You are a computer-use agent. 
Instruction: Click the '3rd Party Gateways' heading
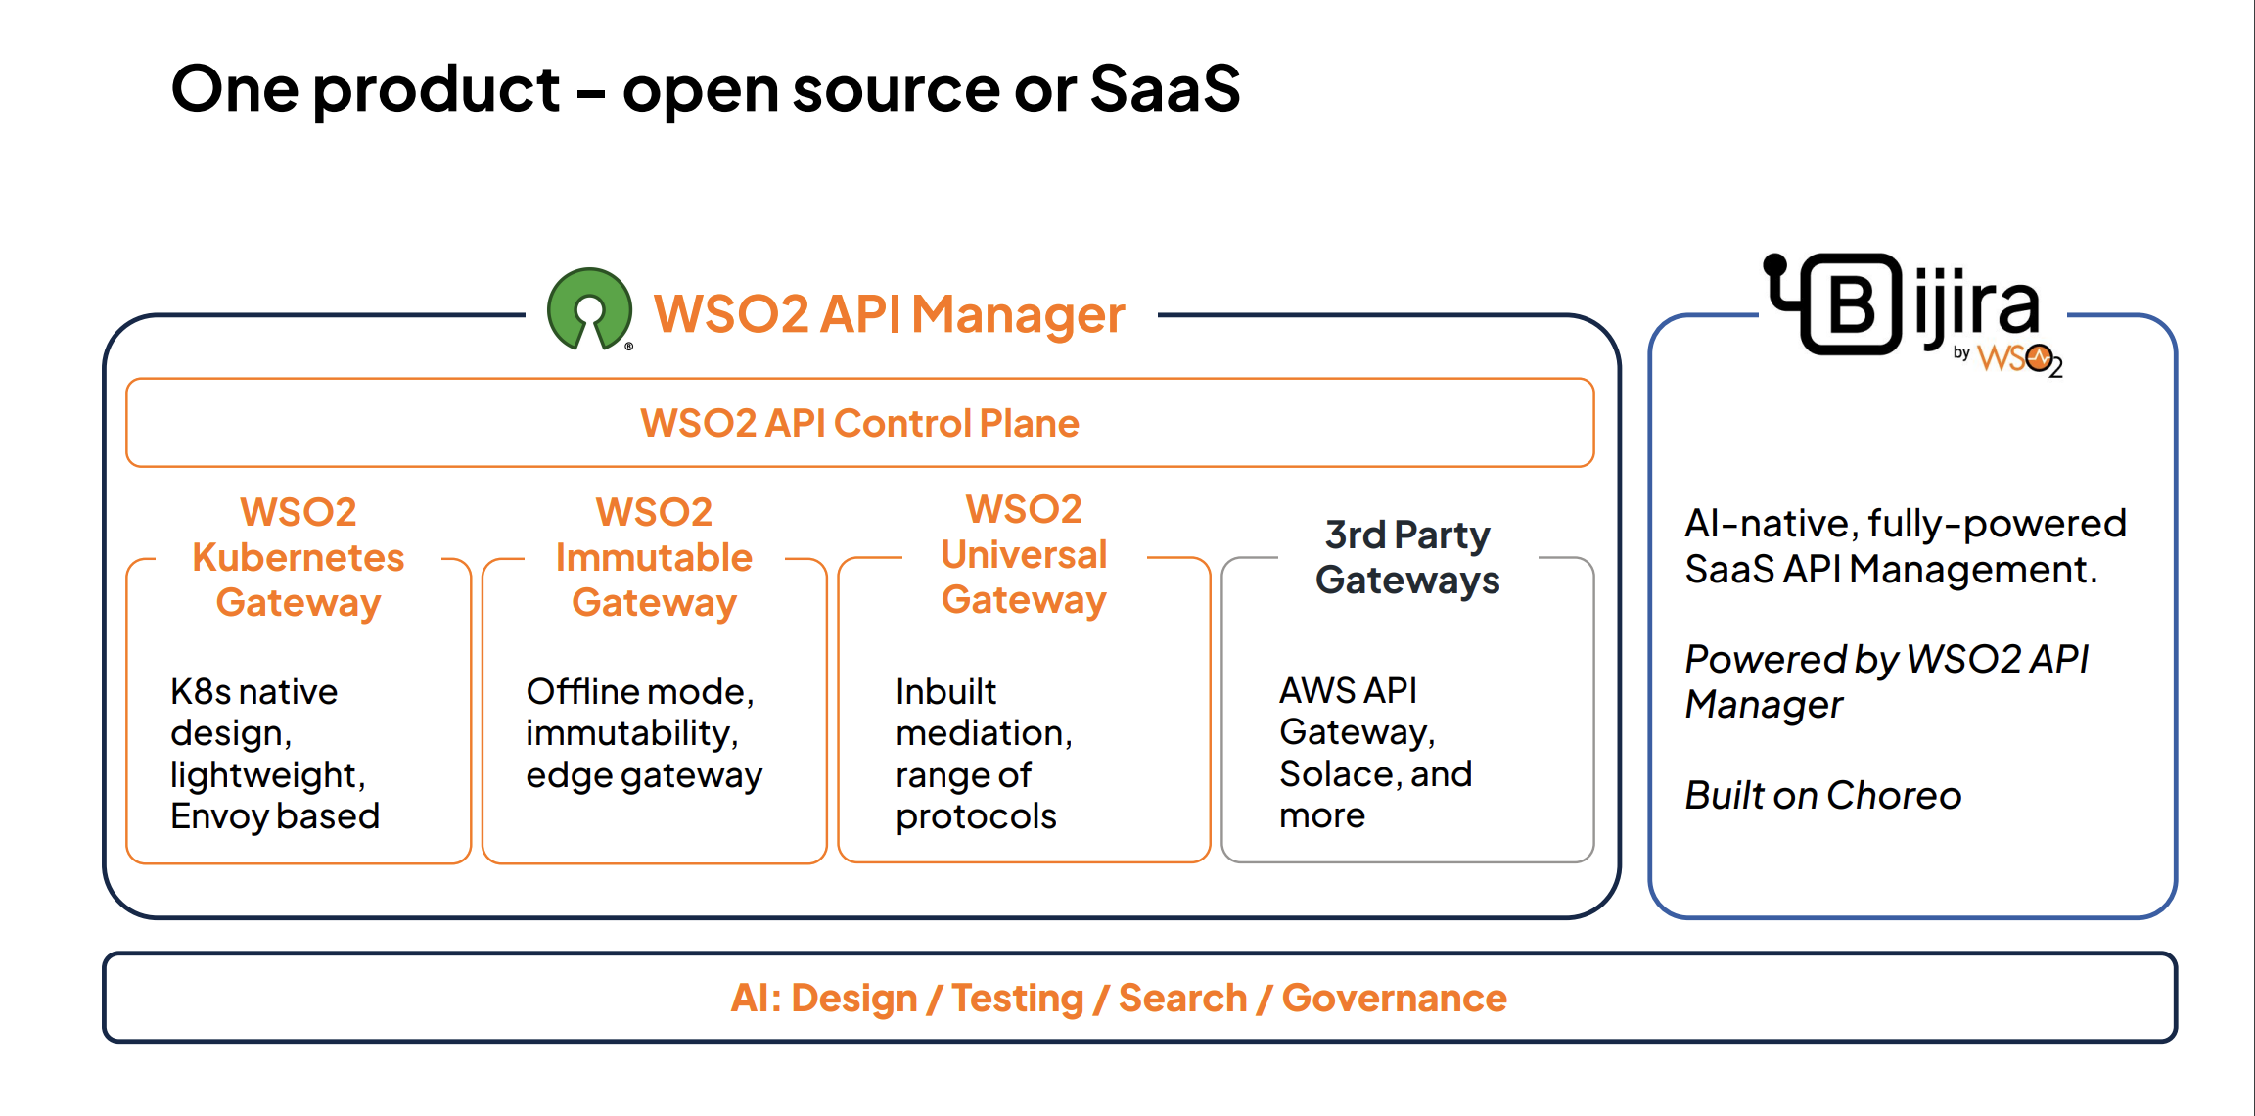pos(1407,557)
